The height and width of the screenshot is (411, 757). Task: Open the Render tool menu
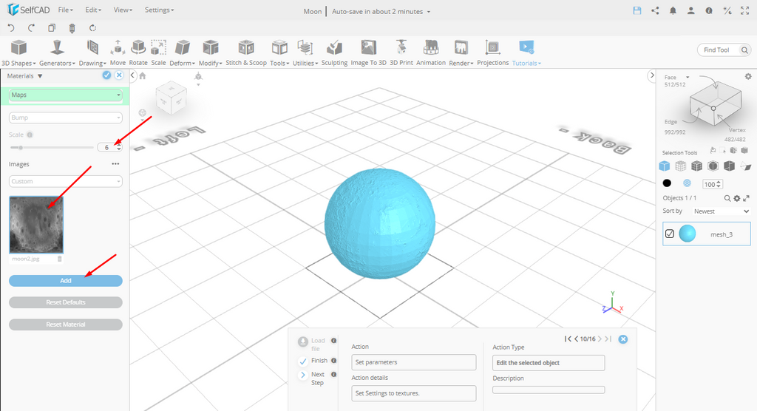[461, 53]
